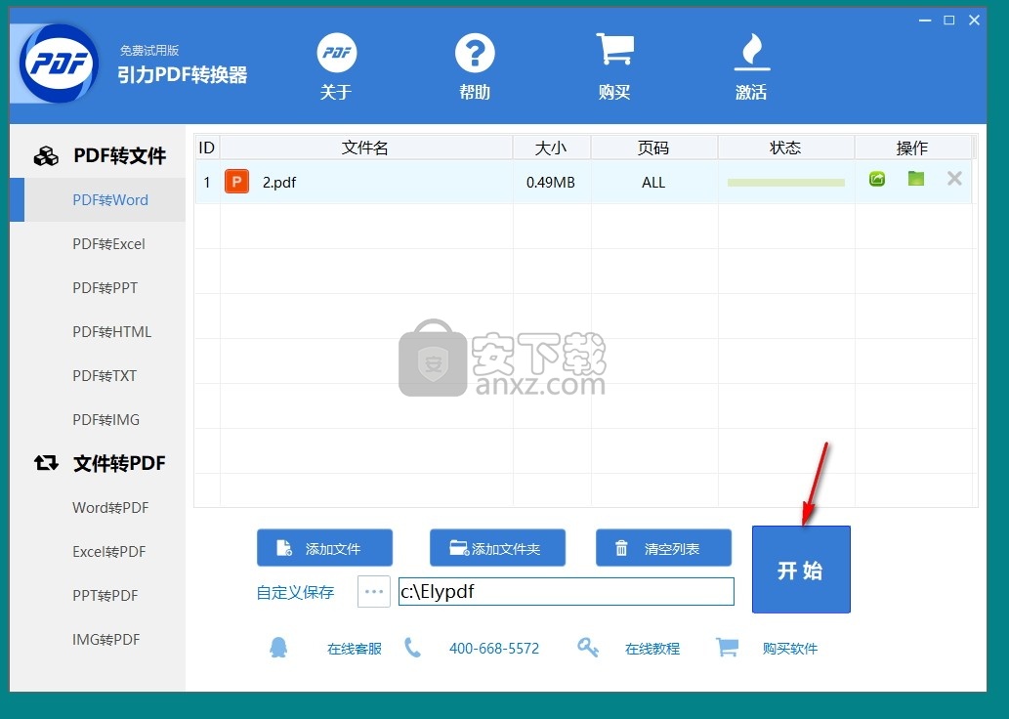Click the 激活 activation flame icon
Image resolution: width=1009 pixels, height=719 pixels.
[751, 52]
